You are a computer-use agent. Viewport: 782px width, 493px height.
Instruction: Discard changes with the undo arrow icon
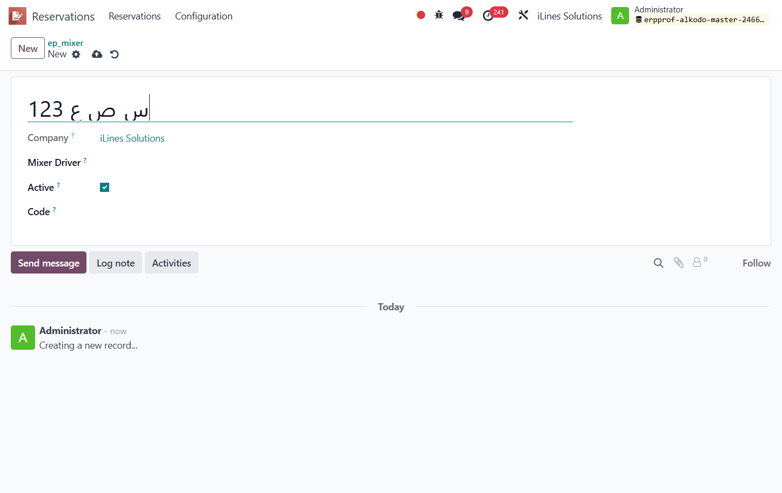(114, 54)
